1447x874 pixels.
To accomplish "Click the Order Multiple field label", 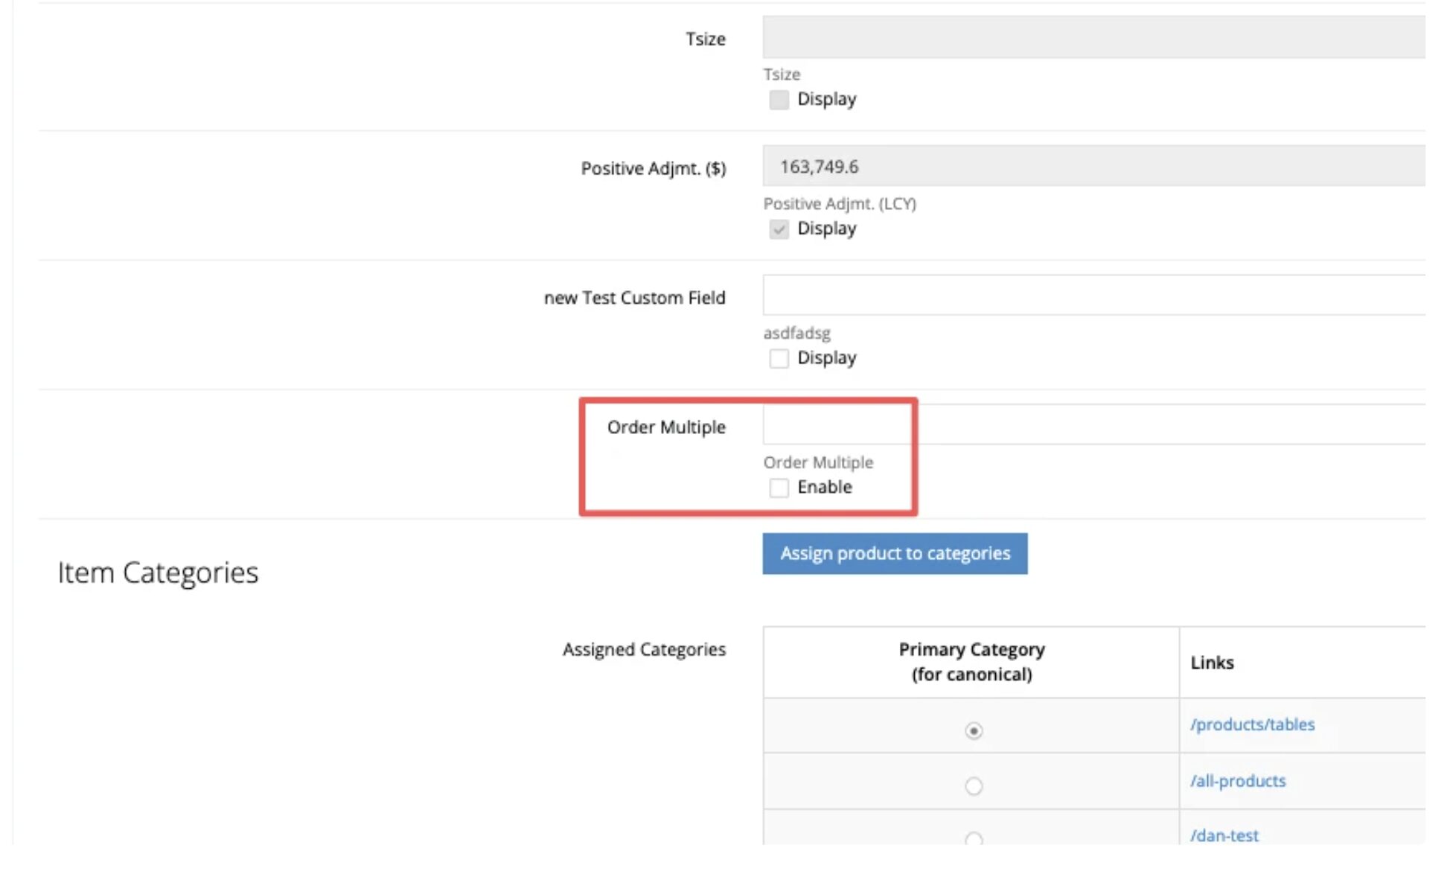I will click(x=665, y=427).
